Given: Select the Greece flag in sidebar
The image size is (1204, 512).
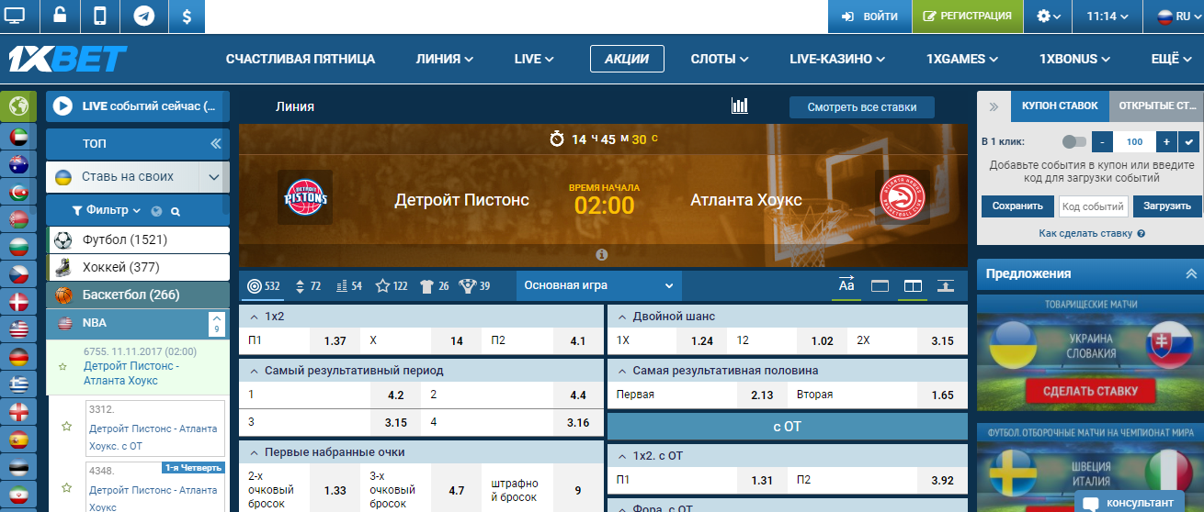Looking at the screenshot, I should point(18,384).
